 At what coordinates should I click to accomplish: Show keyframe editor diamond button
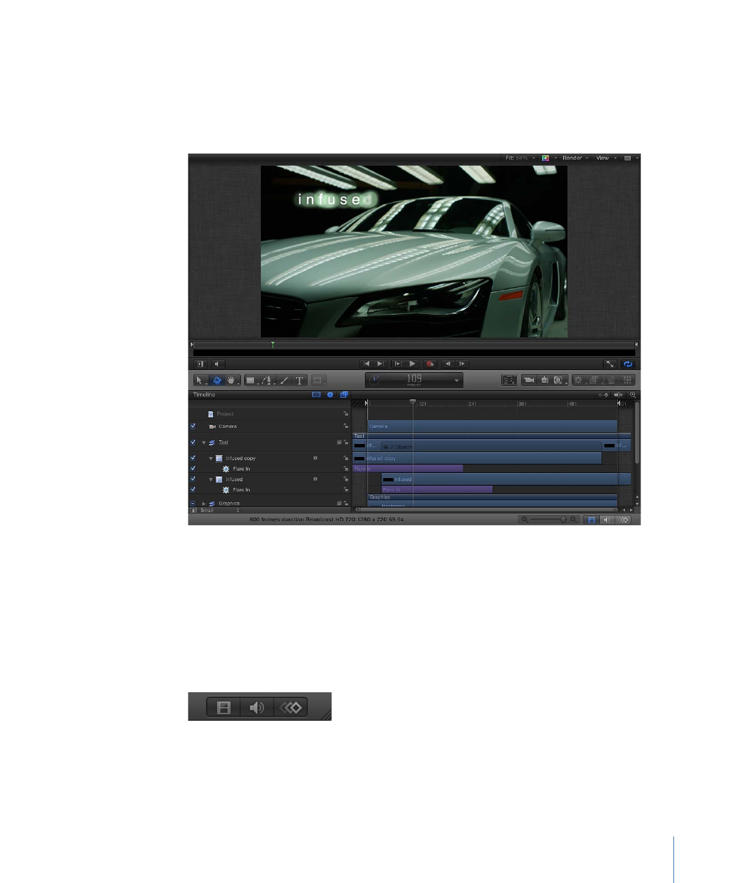point(624,520)
